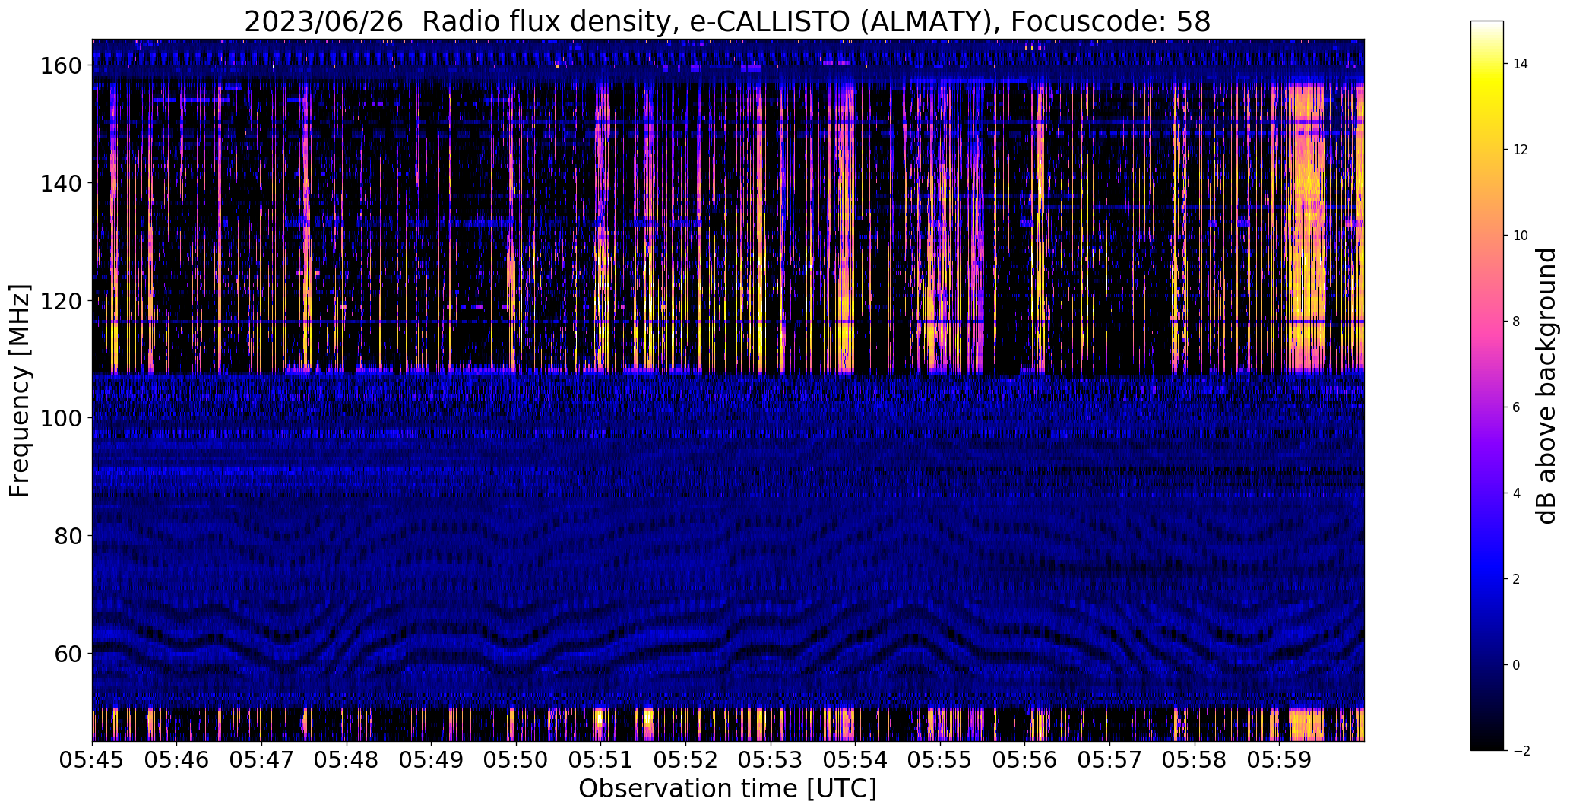The height and width of the screenshot is (811, 1570).
Task: Click the 05:51 time tick label
Action: 600,760
